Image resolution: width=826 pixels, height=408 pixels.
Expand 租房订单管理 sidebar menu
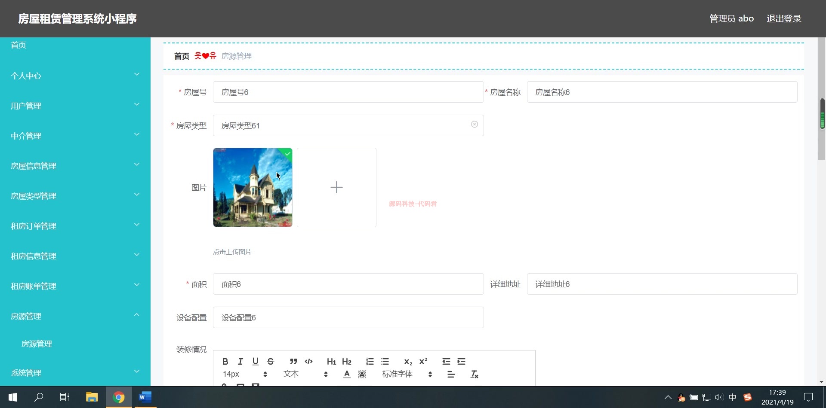(x=75, y=226)
